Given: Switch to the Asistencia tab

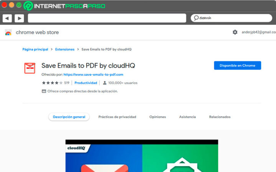Looking at the screenshot, I should [187, 117].
